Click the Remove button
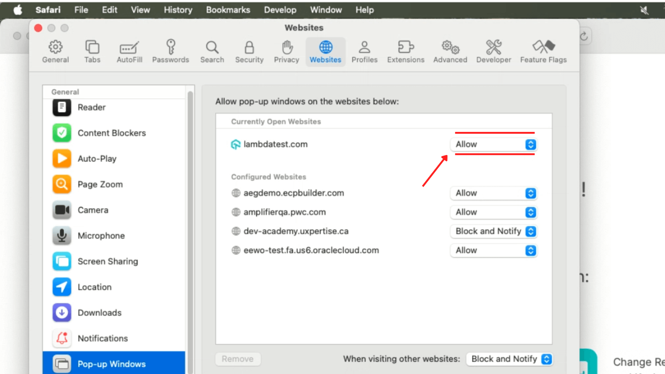The height and width of the screenshot is (374, 665). click(x=238, y=359)
